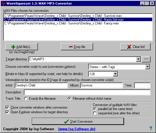Screen dimensions: 156x133
Task: Click the empty Description input field
Action: click(87, 92)
